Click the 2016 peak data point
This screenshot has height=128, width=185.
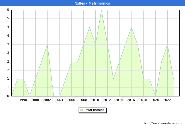131,28
